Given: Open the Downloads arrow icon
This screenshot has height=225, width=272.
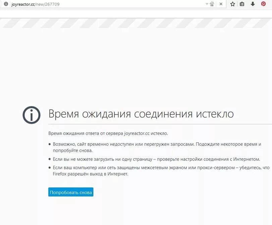Looking at the screenshot, I should [x=253, y=4].
